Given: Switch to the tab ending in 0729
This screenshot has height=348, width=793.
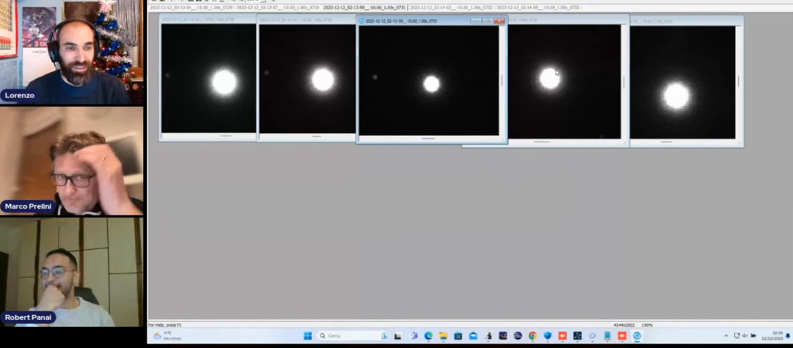Looking at the screenshot, I should tap(191, 7).
